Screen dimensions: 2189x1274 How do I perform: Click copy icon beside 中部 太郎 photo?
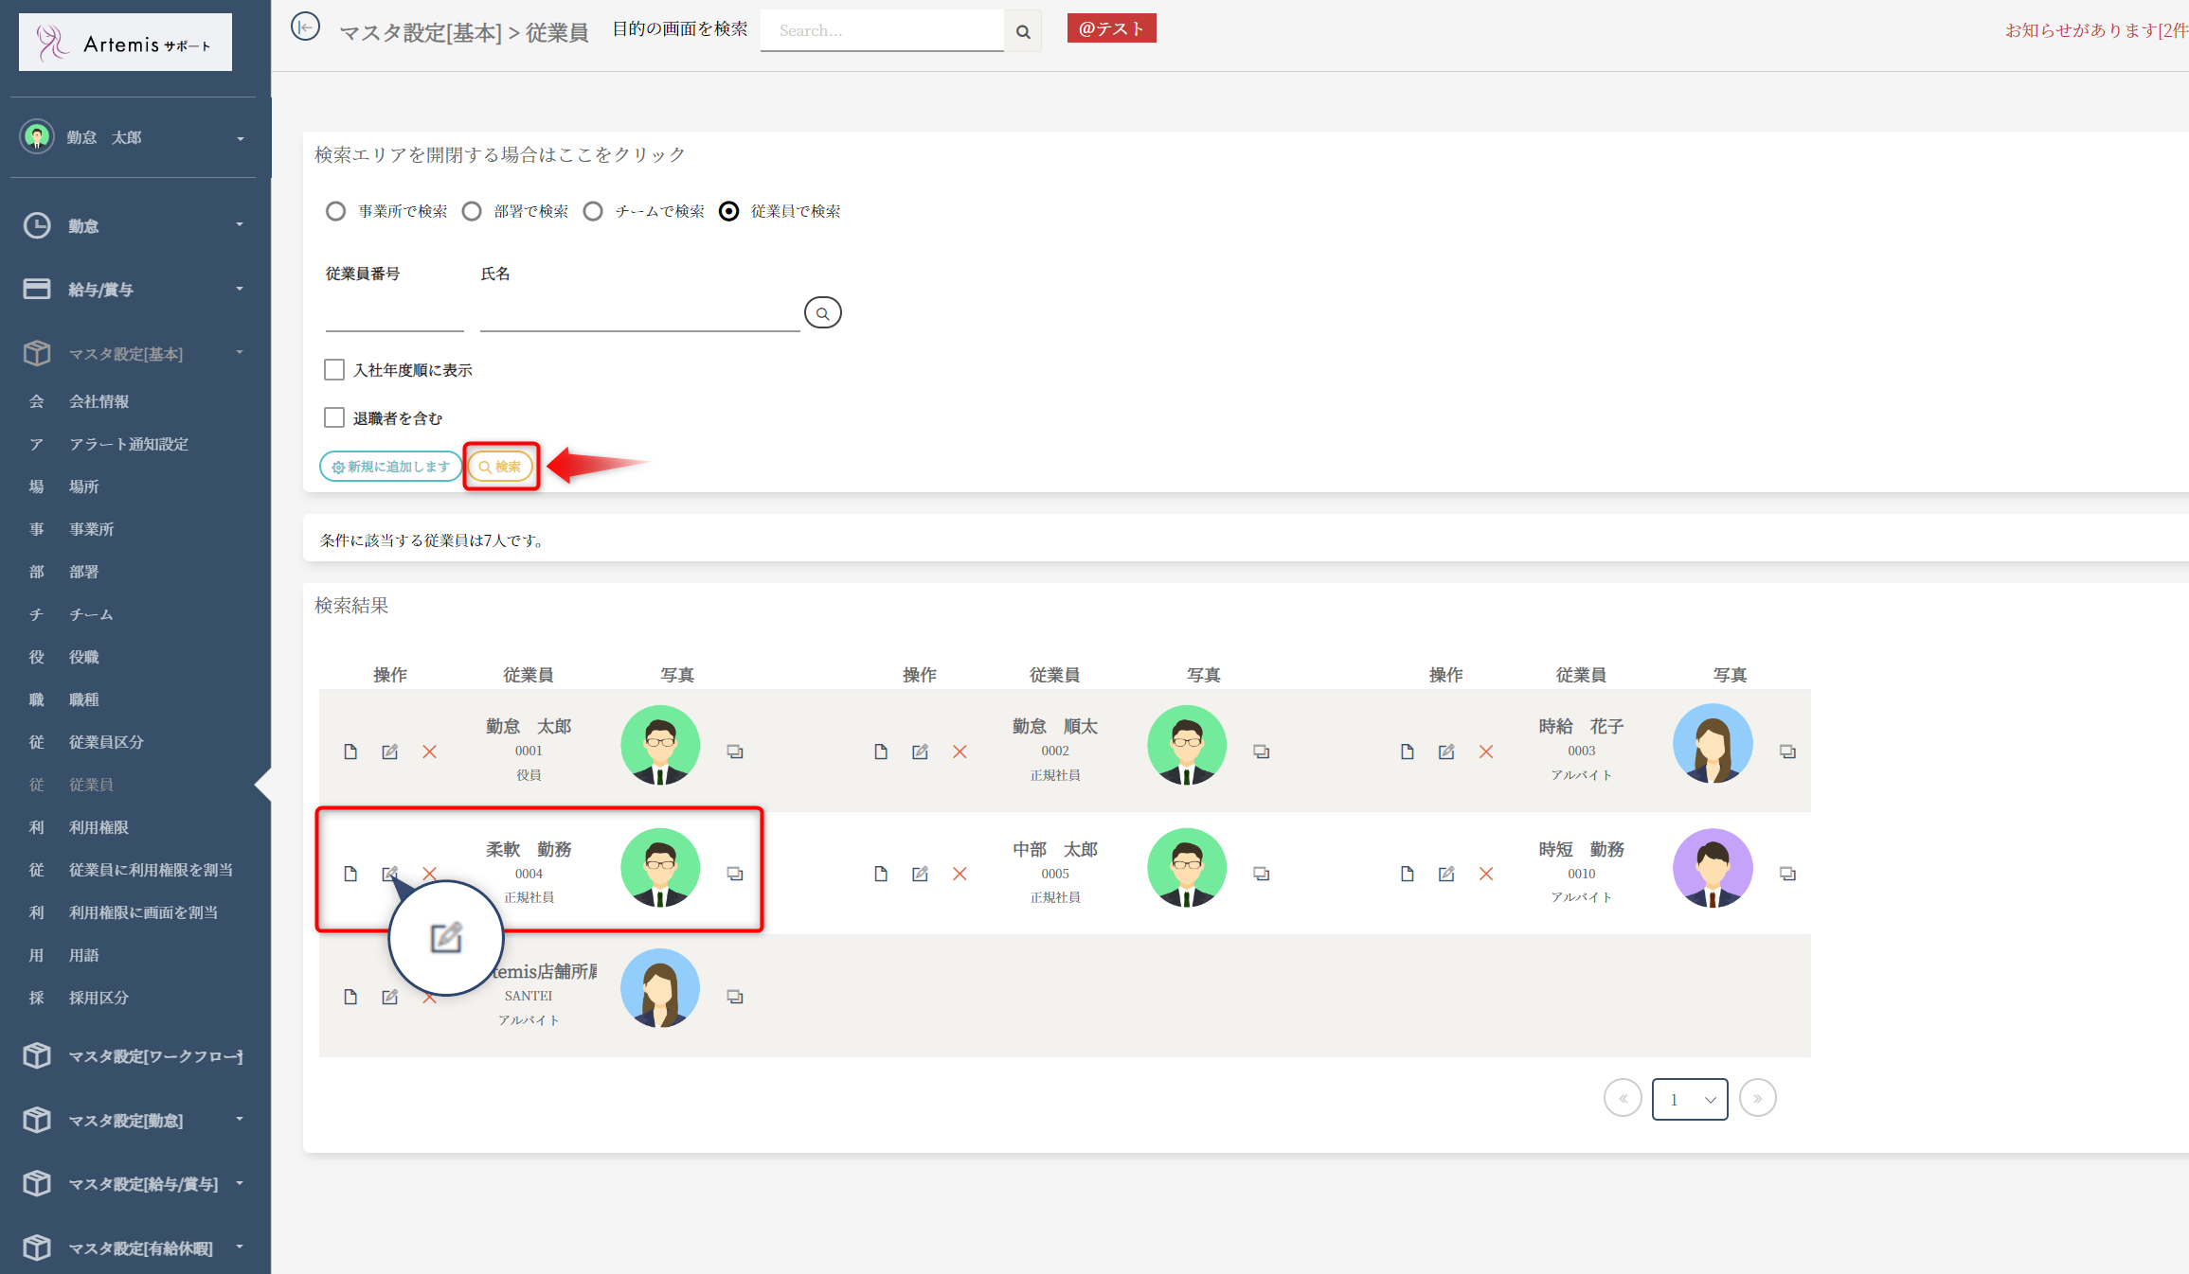pos(1261,874)
